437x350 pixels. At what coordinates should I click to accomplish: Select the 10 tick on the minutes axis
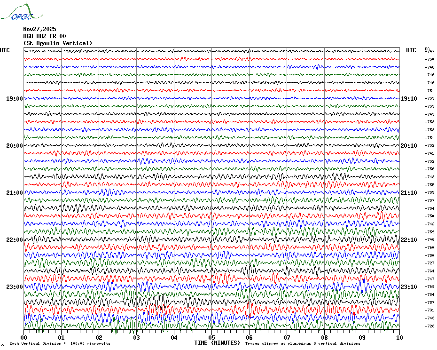point(399,338)
